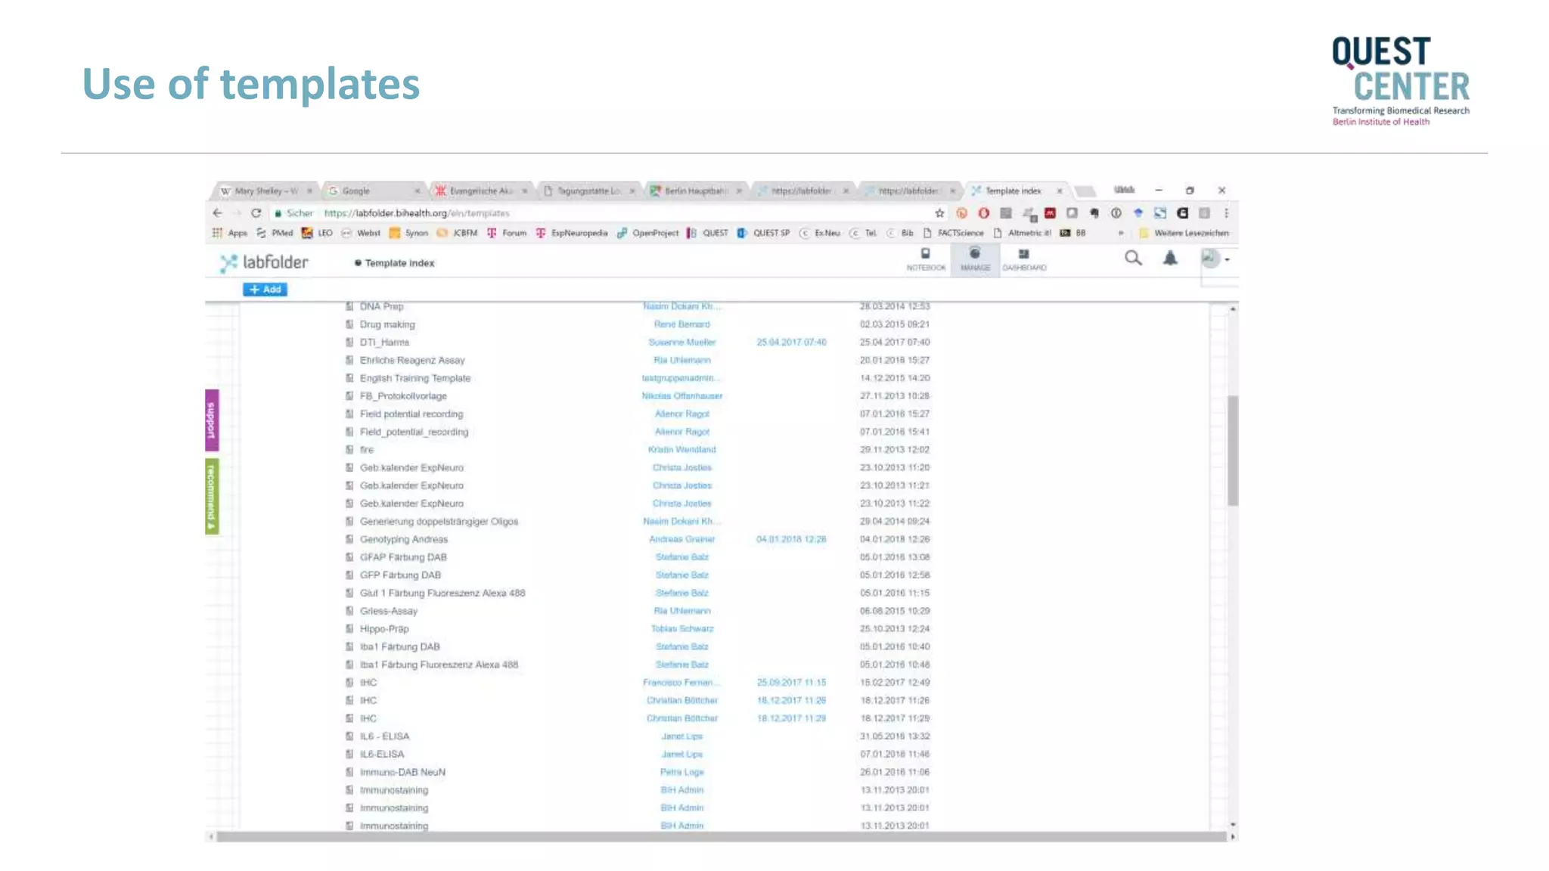Click the purple support side tab
This screenshot has width=1549, height=871.
[x=212, y=420]
